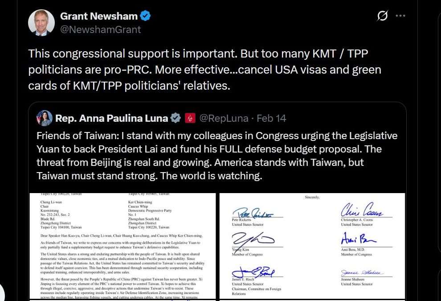Viewport: 441px width, 301px height.
Task: Open the Rep. Anna Paulina Luna name link
Action: (111, 118)
